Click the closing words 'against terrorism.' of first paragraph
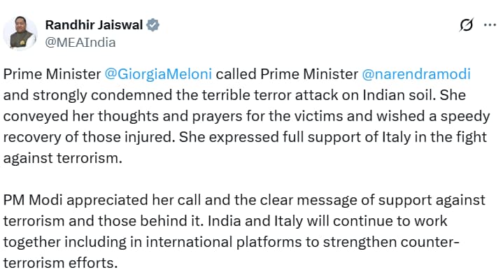 tap(63, 158)
